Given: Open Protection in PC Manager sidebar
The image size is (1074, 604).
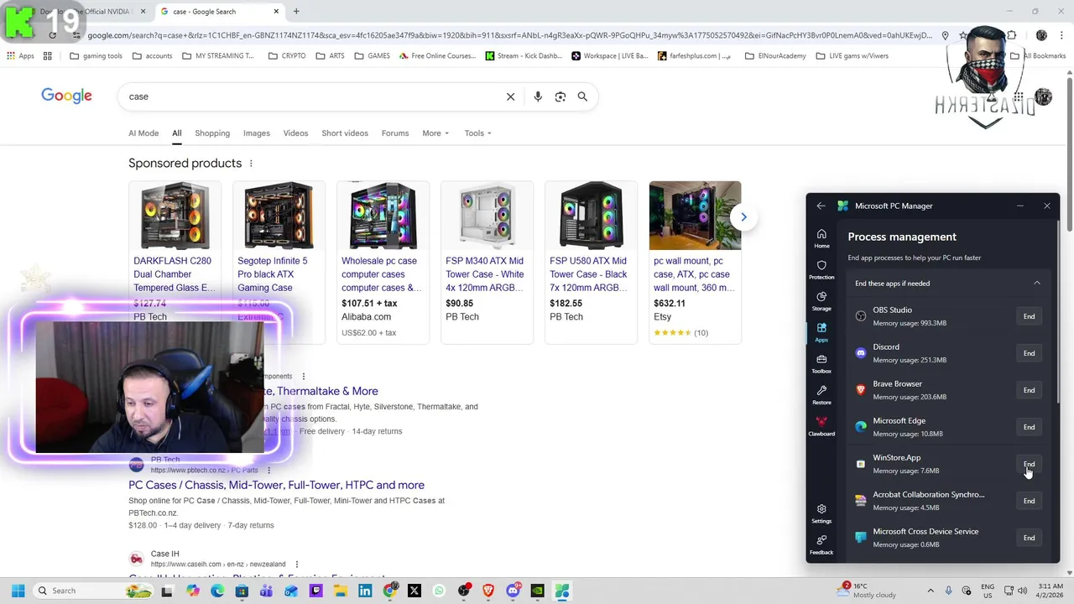Looking at the screenshot, I should pos(821,269).
